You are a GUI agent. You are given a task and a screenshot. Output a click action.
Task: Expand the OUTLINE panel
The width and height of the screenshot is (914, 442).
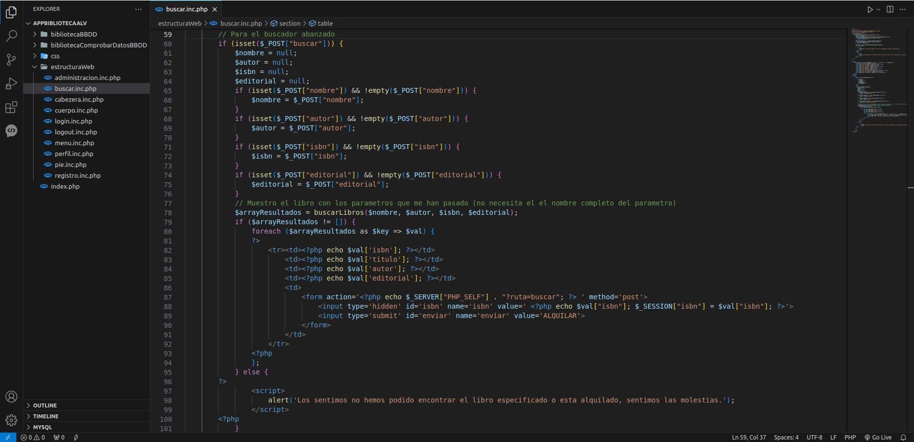(x=87, y=405)
